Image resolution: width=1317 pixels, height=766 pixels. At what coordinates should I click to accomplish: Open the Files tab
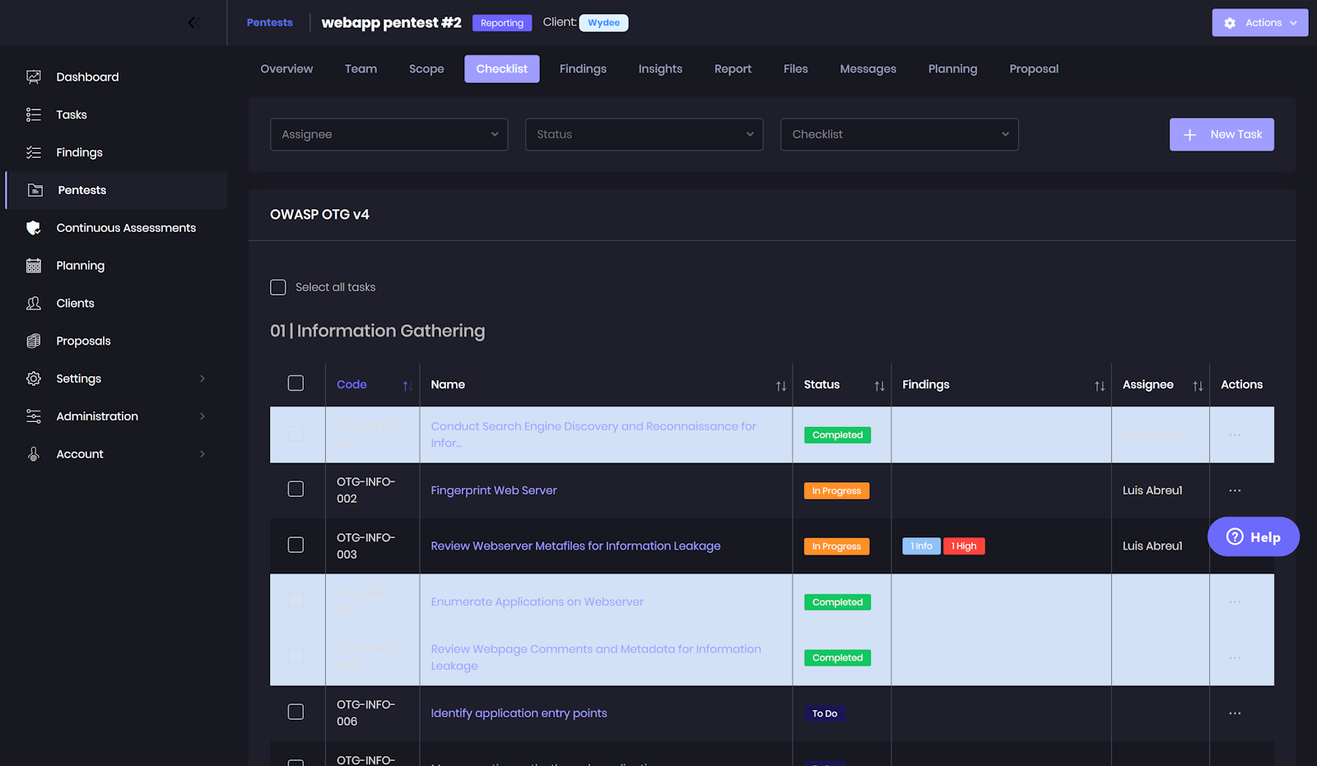[796, 69]
